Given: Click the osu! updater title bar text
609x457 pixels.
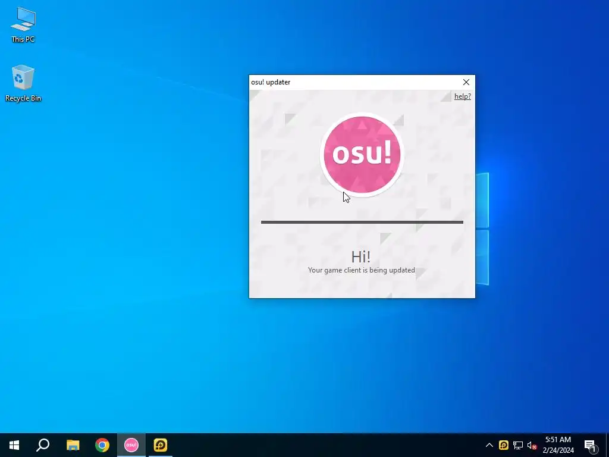Looking at the screenshot, I should (x=271, y=82).
